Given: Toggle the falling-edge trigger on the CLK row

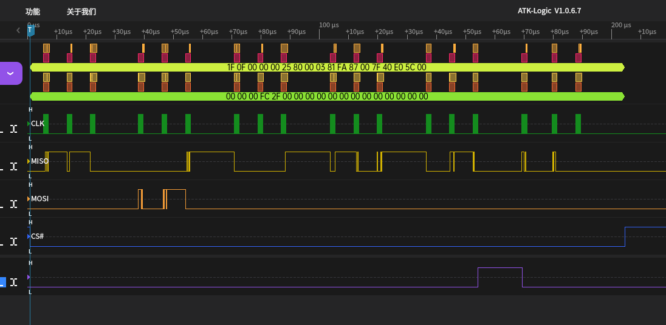Looking at the screenshot, I should [x=1, y=130].
